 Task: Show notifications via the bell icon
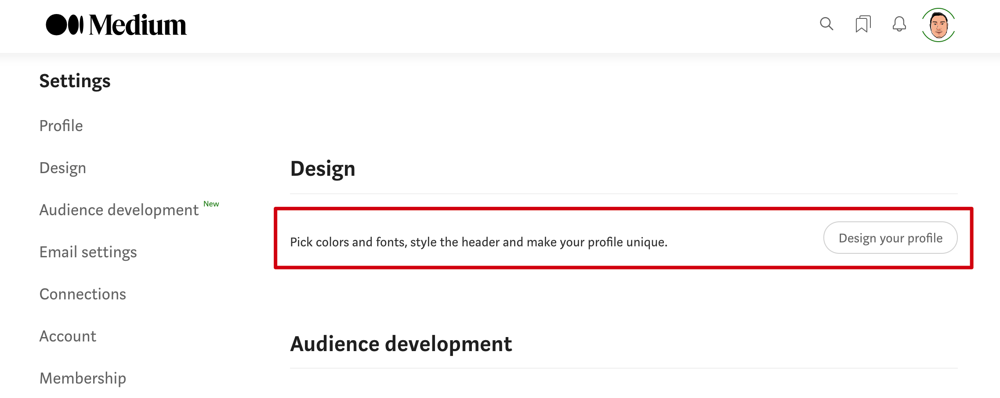coord(899,24)
